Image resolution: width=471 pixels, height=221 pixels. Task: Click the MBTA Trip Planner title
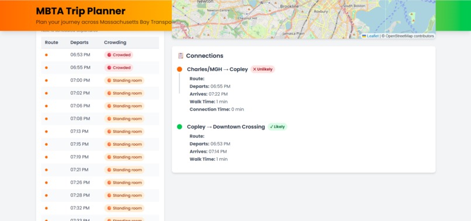[x=81, y=11]
